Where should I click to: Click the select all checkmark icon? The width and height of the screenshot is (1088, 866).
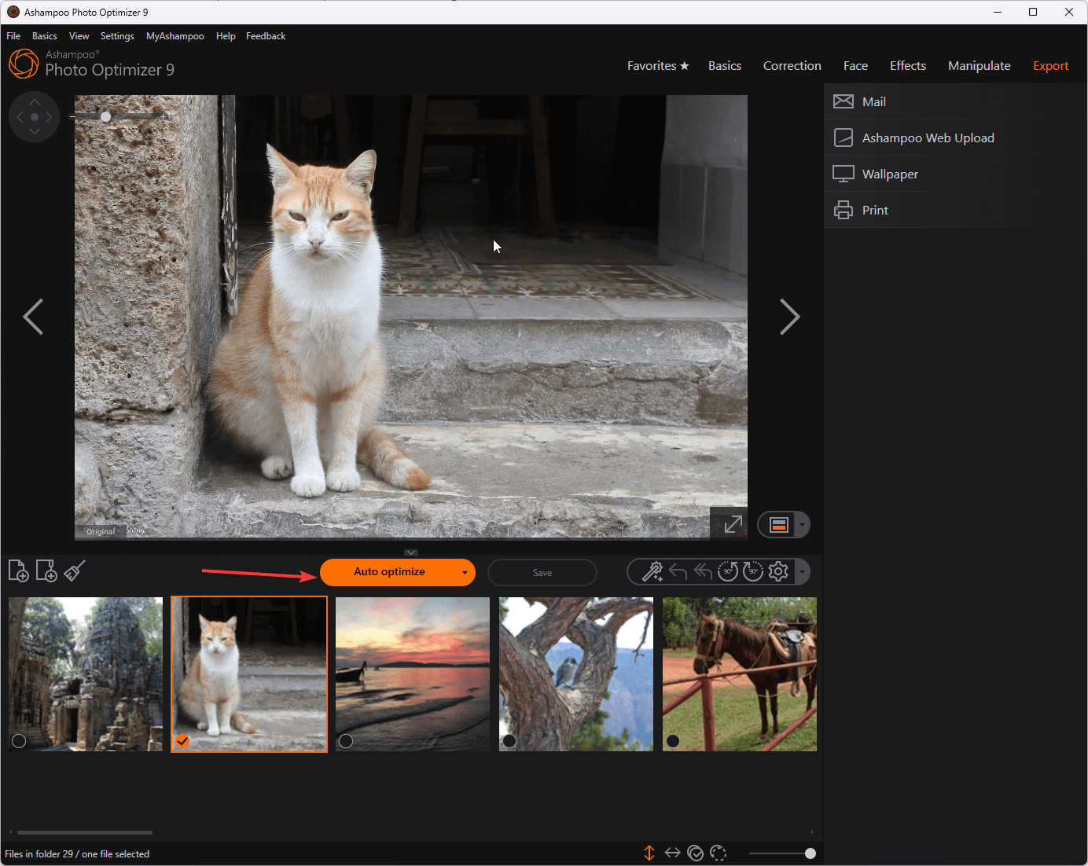[x=695, y=853]
